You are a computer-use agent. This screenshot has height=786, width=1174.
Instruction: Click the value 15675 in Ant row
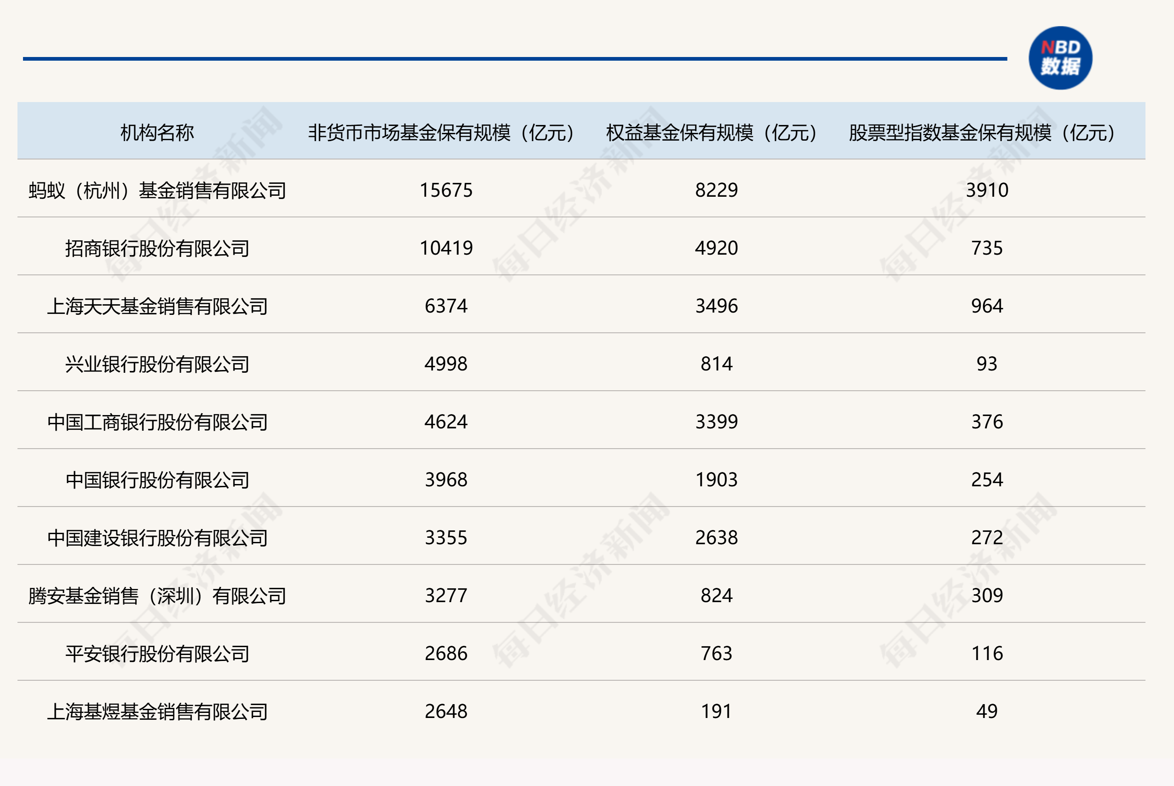[x=445, y=190]
